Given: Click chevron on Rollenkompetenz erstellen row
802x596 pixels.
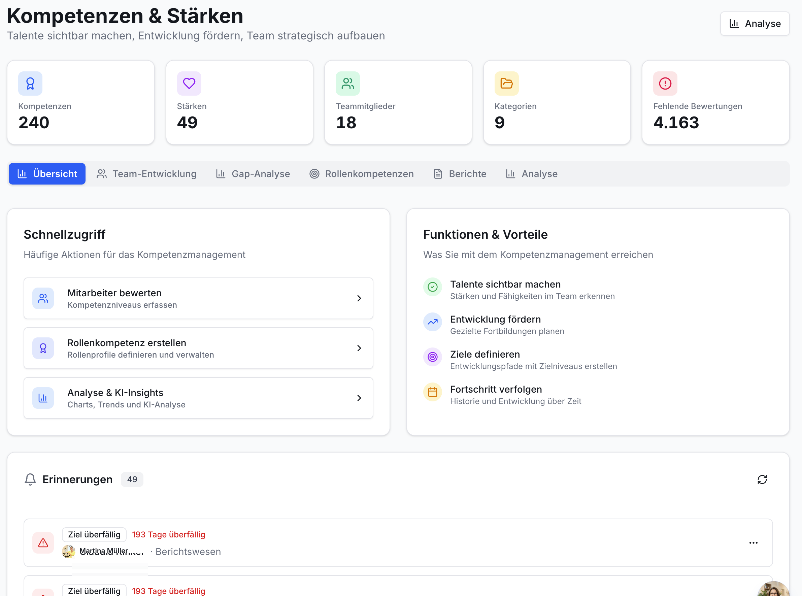Looking at the screenshot, I should coord(359,348).
